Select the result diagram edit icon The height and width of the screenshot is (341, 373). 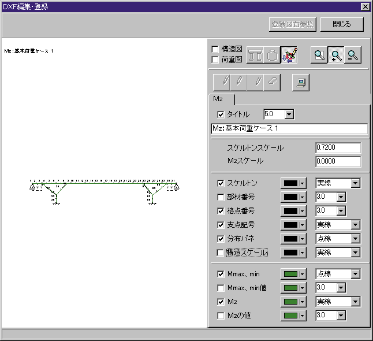pyautogui.click(x=290, y=55)
